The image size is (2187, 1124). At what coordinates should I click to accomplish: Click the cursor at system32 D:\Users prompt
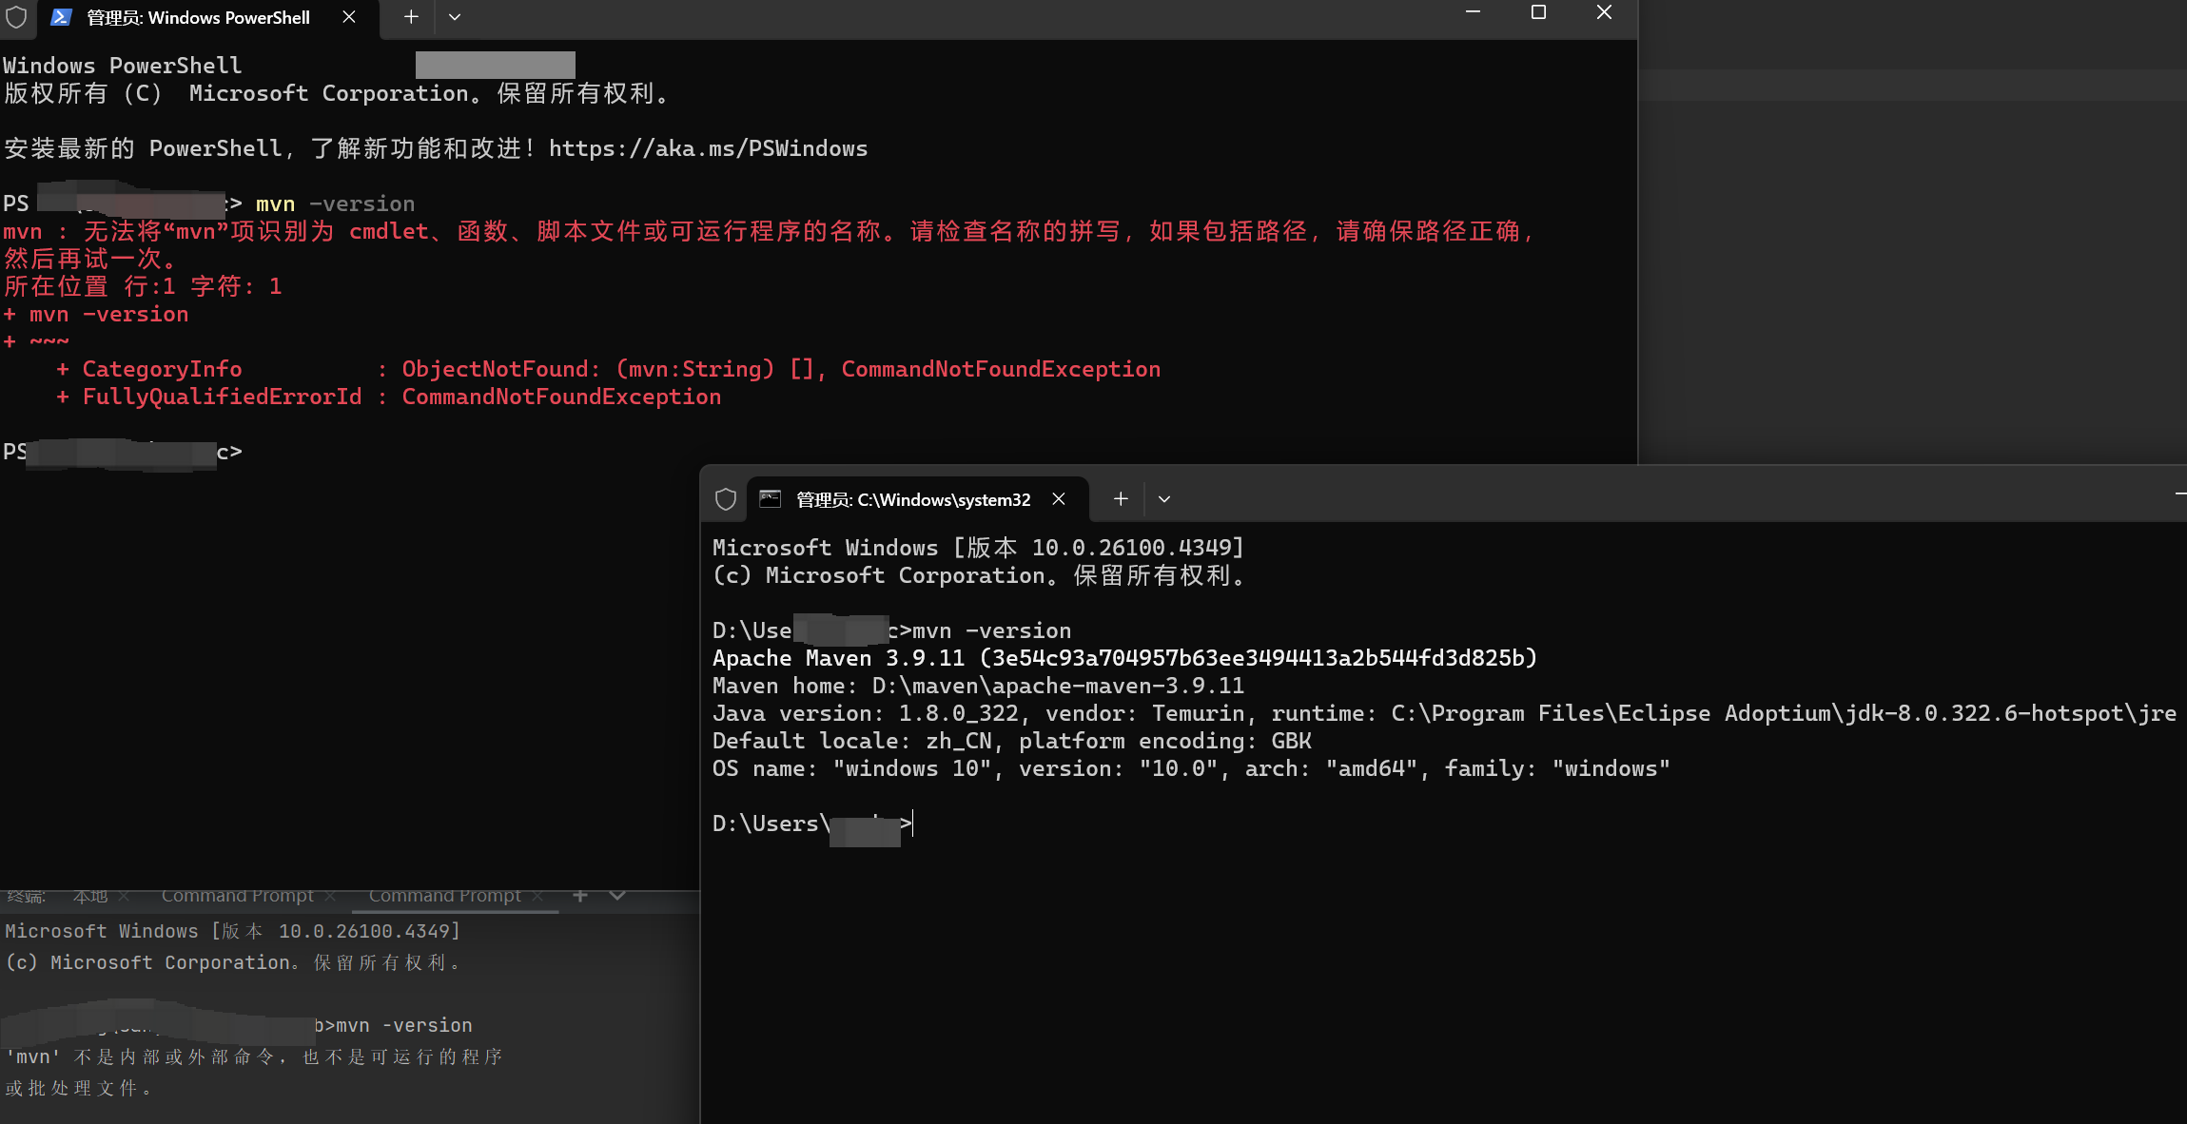[913, 824]
